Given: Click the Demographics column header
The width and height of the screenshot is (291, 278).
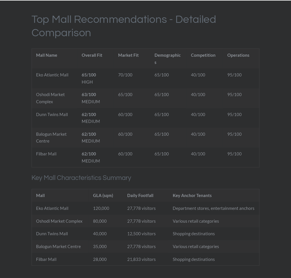Looking at the screenshot, I should (167, 59).
